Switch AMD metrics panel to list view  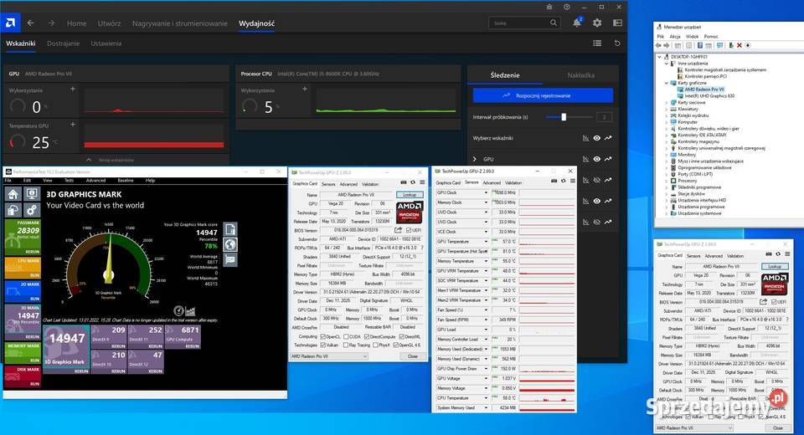597,43
